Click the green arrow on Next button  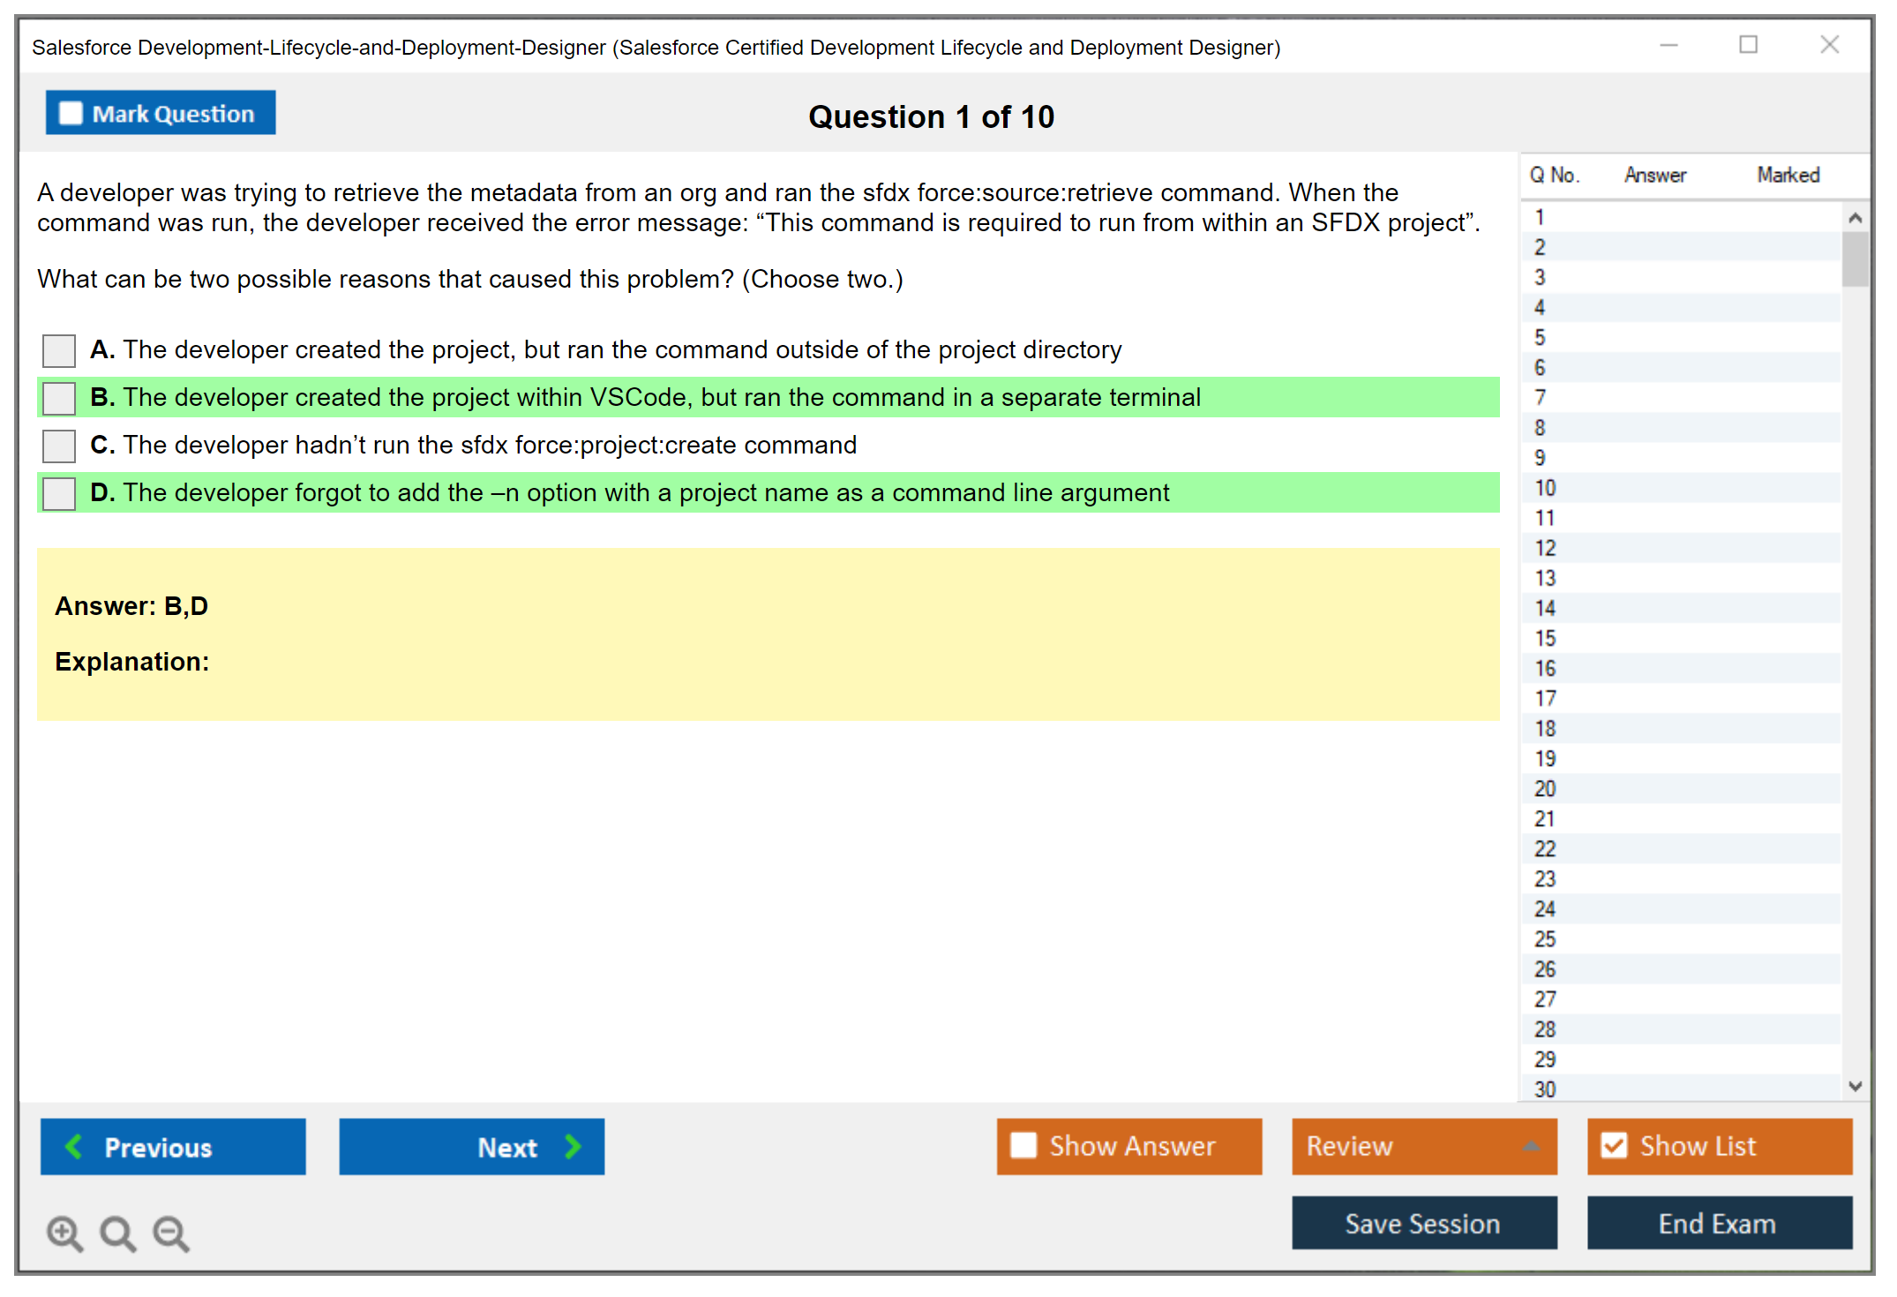click(x=573, y=1146)
